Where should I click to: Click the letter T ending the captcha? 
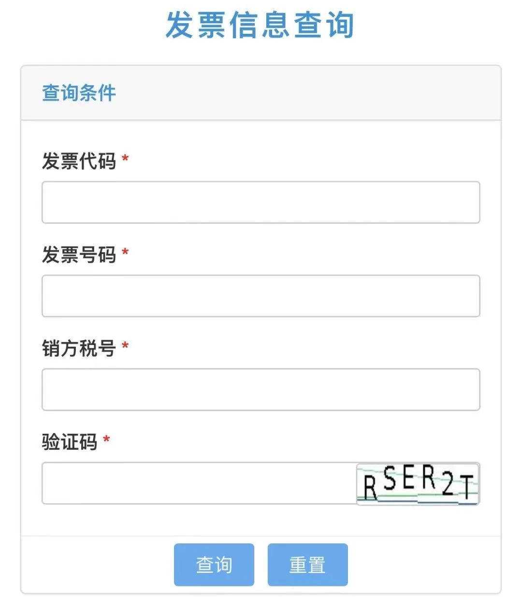[x=467, y=487]
